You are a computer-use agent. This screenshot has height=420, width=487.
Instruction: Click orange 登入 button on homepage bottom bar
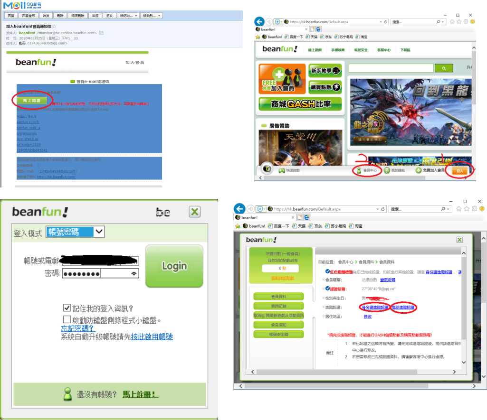(459, 171)
